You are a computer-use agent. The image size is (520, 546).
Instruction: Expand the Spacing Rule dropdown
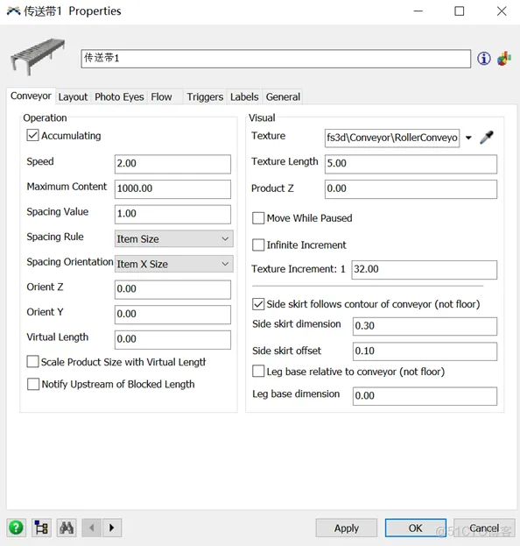tap(174, 239)
